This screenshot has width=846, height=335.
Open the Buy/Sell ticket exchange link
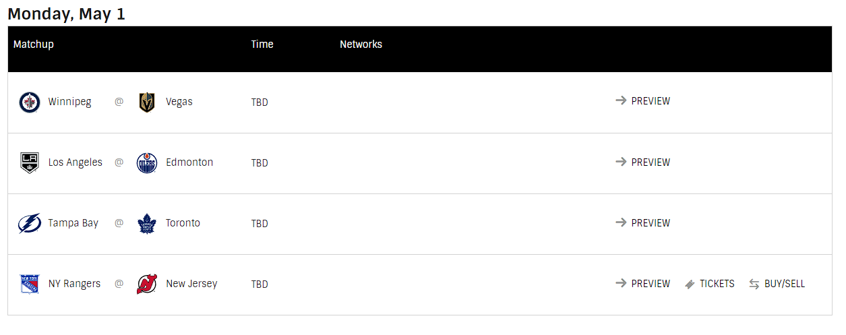coord(777,284)
